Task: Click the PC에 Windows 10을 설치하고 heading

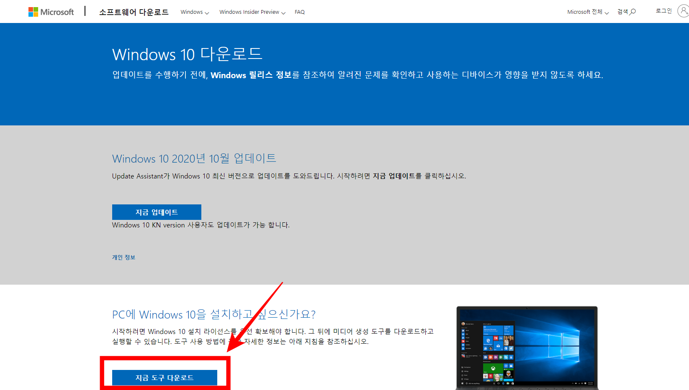Action: 214,314
